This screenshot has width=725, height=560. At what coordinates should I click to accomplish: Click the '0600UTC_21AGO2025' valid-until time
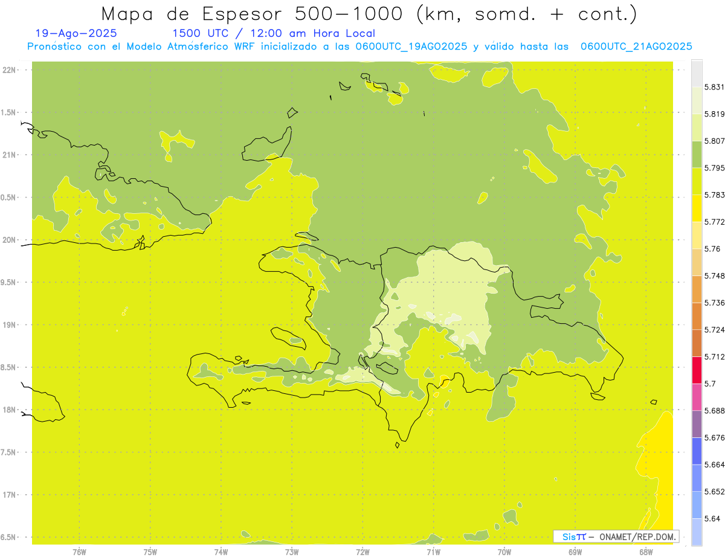[x=636, y=47]
